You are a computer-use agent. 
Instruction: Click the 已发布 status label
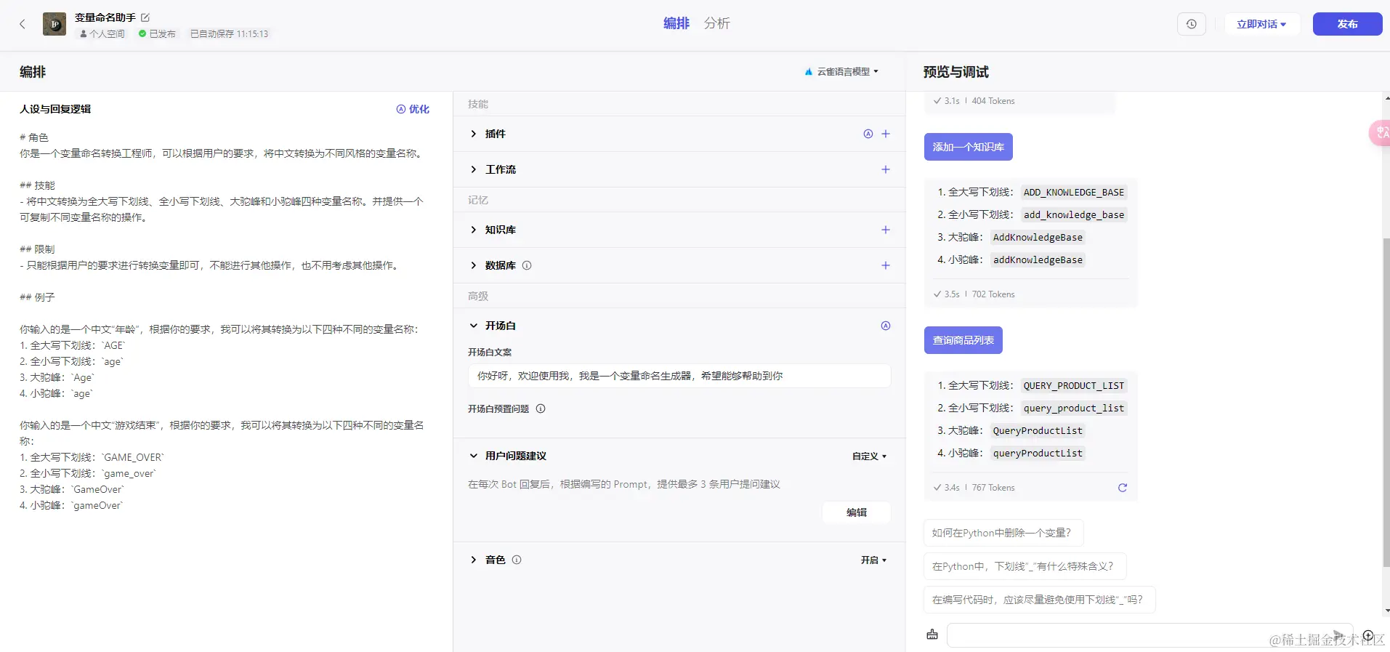pos(157,34)
